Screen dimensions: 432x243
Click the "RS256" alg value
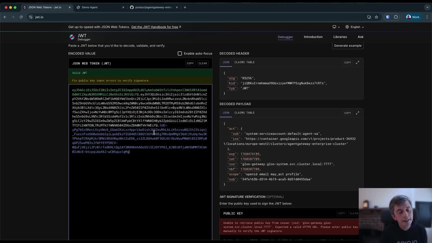point(248,78)
